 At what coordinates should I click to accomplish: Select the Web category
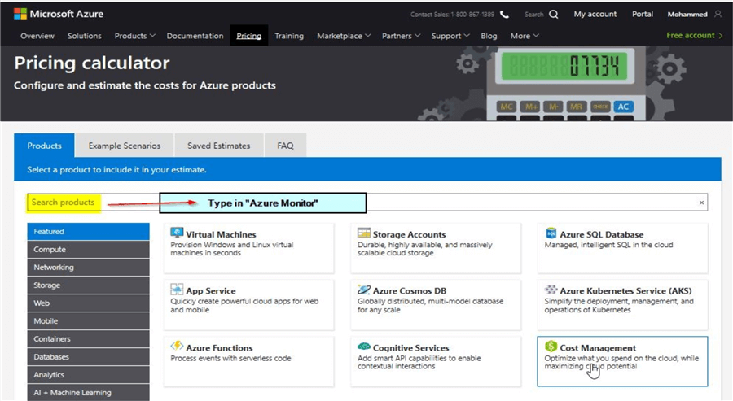(88, 303)
